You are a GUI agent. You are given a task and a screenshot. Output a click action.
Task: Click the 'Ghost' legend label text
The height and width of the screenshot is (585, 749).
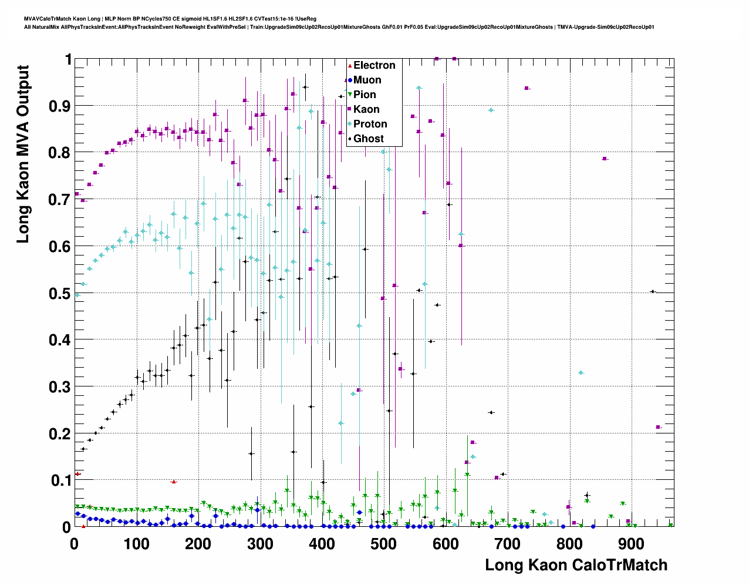[369, 139]
